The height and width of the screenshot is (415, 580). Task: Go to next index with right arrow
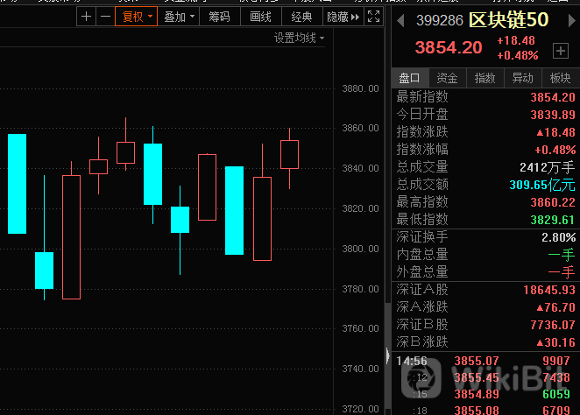tap(571, 20)
